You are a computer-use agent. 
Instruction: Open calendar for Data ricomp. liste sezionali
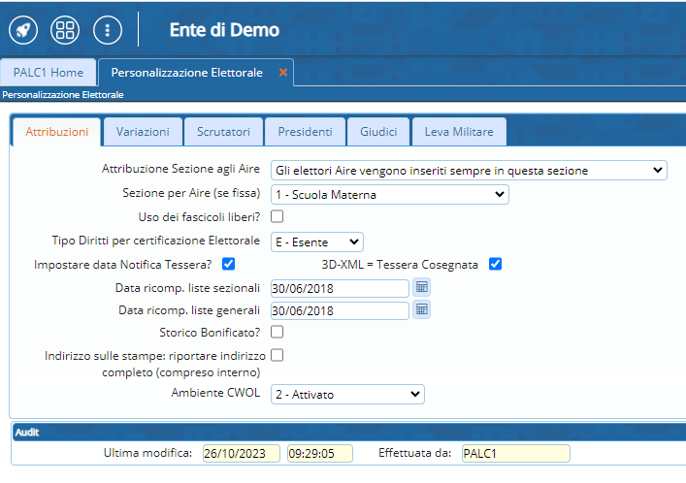pos(421,287)
